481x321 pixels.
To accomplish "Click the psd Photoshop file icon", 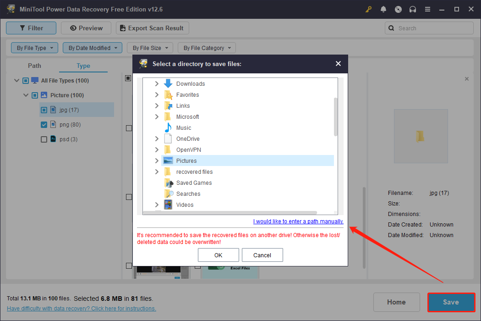I will point(53,139).
